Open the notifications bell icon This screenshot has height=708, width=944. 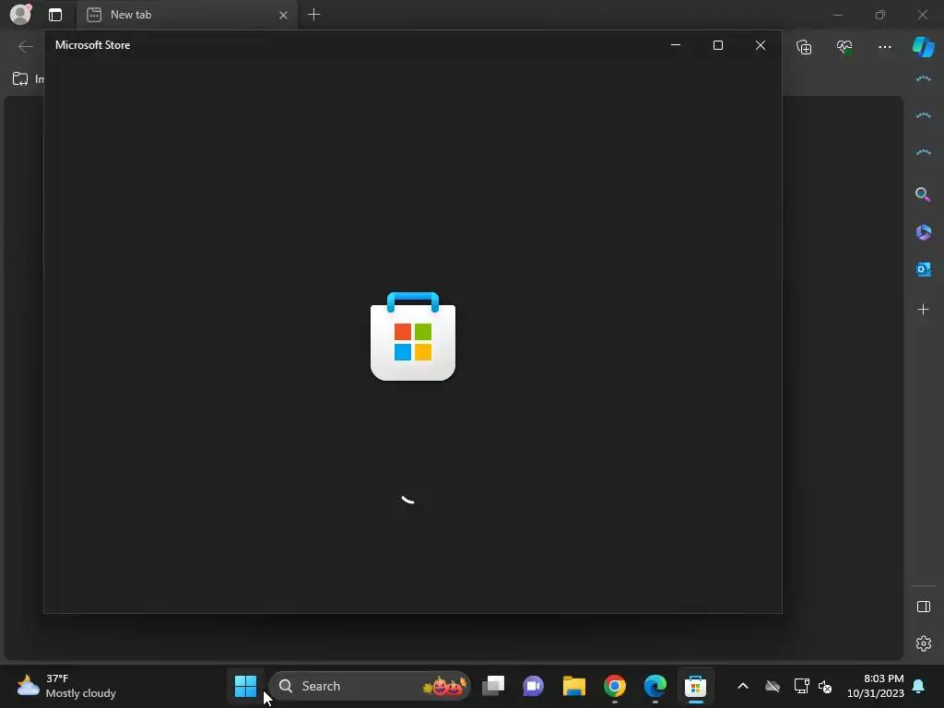[919, 686]
